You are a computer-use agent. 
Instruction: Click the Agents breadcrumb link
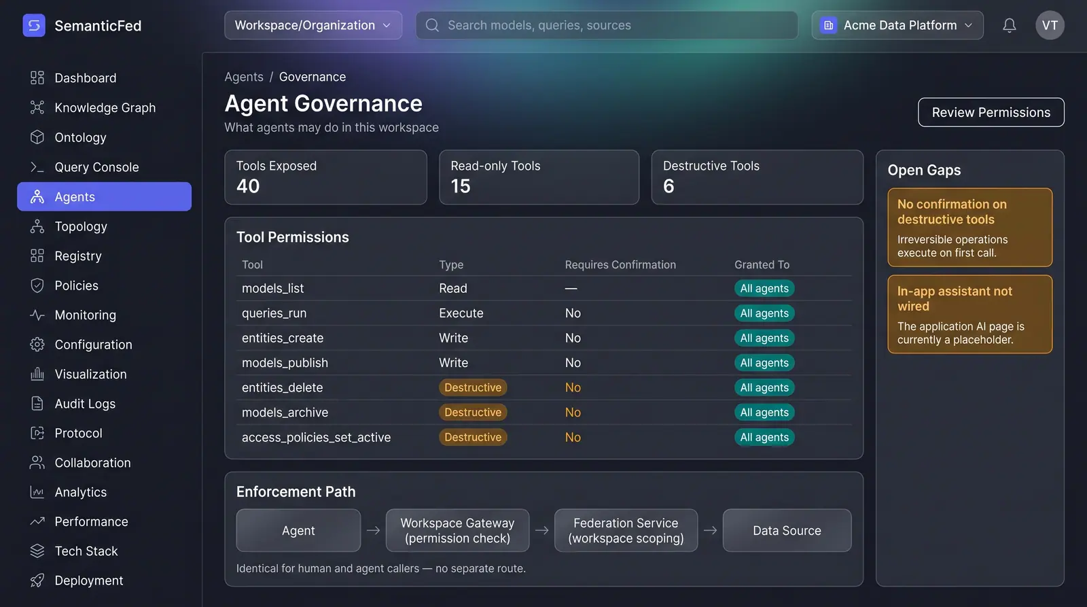pyautogui.click(x=244, y=77)
